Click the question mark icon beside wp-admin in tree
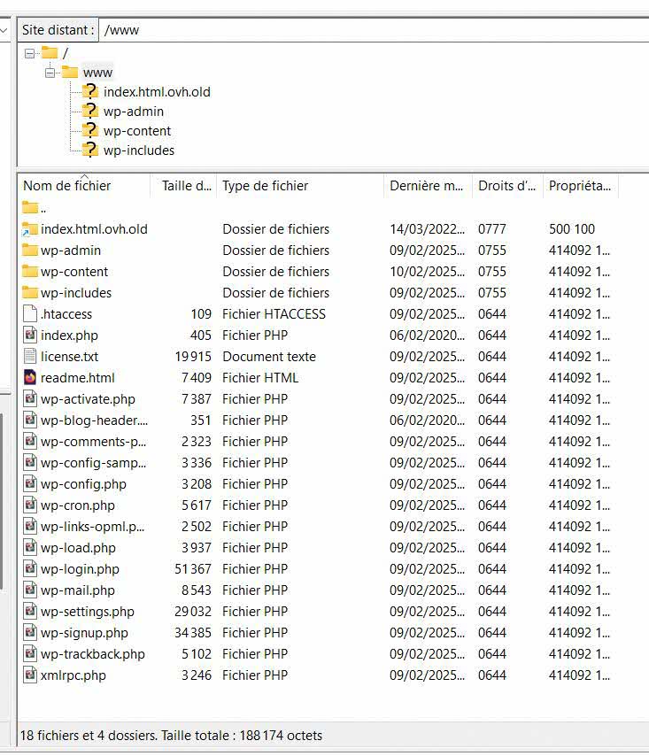 pyautogui.click(x=89, y=112)
